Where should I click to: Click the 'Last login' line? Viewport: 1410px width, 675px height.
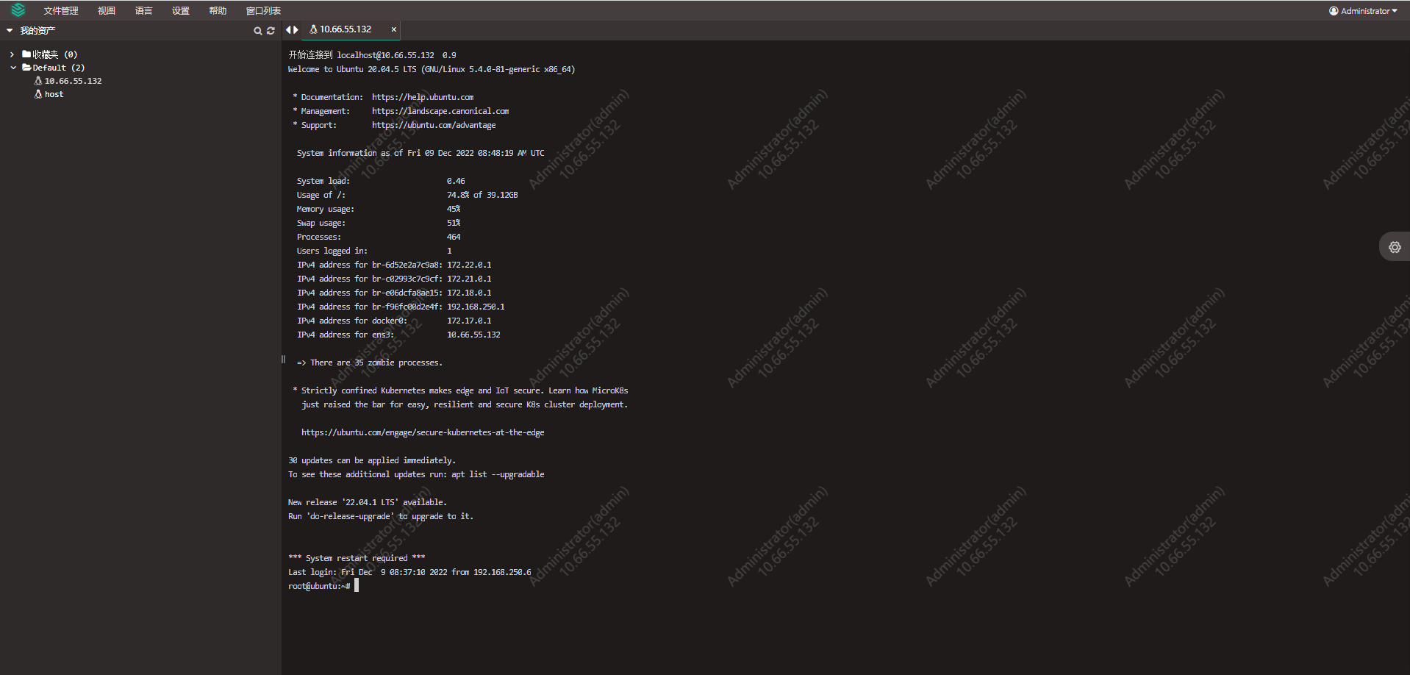(x=409, y=572)
